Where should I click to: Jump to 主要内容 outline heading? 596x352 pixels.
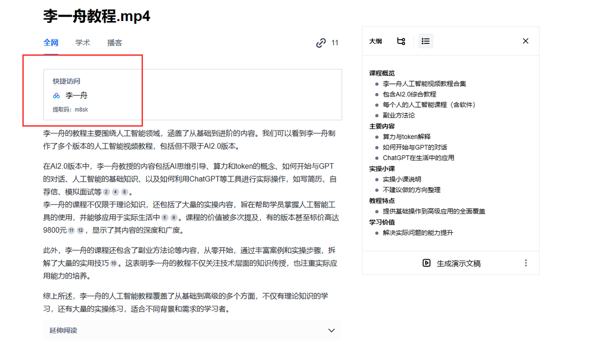[382, 126]
